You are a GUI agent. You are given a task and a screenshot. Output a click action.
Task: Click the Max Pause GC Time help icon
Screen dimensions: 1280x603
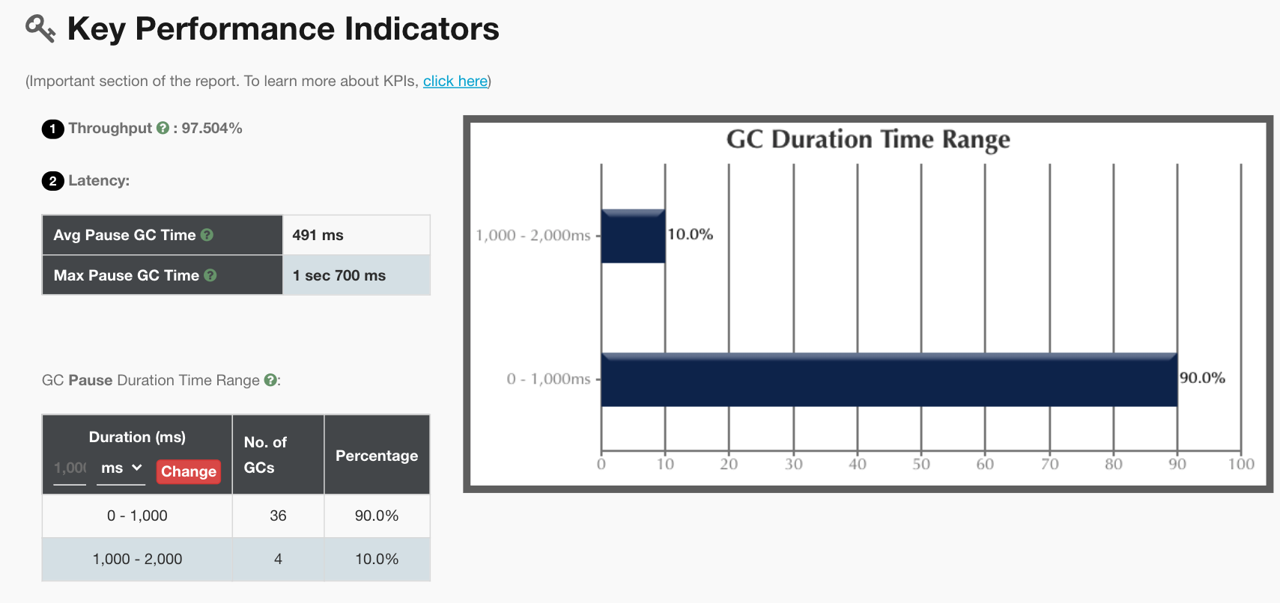coord(210,275)
